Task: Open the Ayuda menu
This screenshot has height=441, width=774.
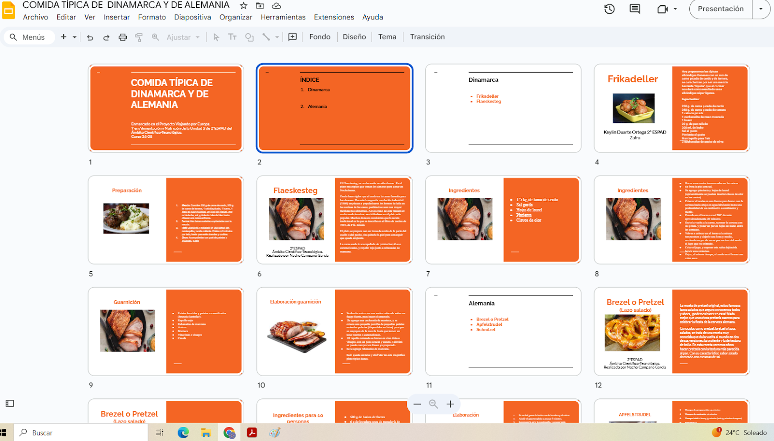Action: 372,17
